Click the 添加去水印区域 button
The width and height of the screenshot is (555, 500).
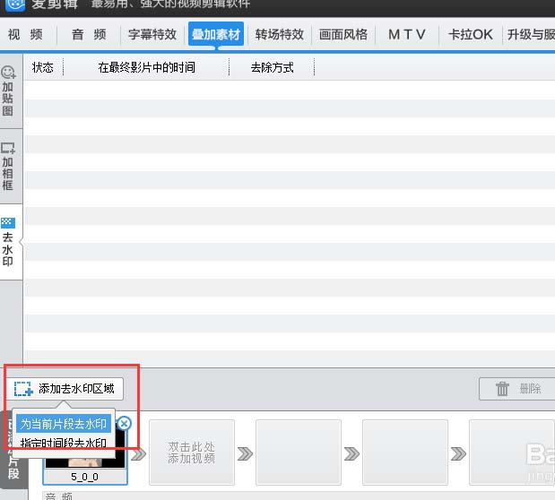click(x=64, y=389)
